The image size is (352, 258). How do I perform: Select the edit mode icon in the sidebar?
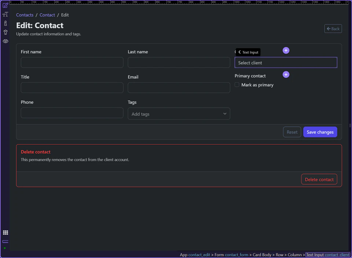point(5,5)
